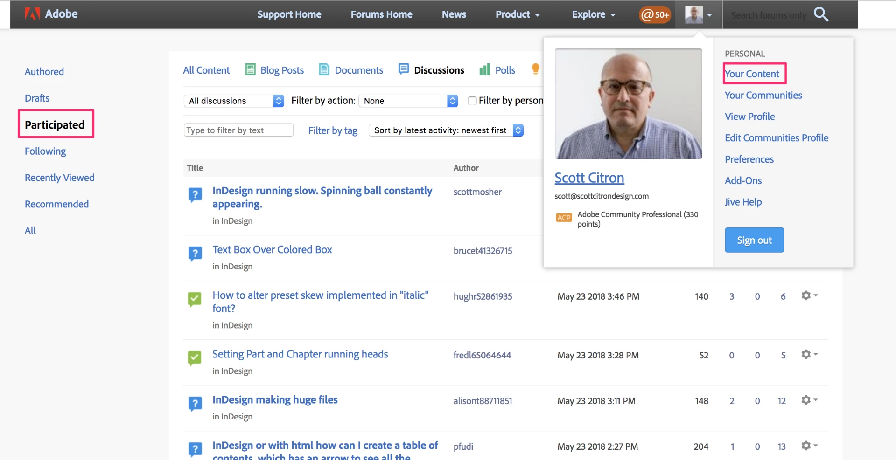896x460 pixels.
Task: Click the Blog Posts document icon
Action: (x=251, y=69)
